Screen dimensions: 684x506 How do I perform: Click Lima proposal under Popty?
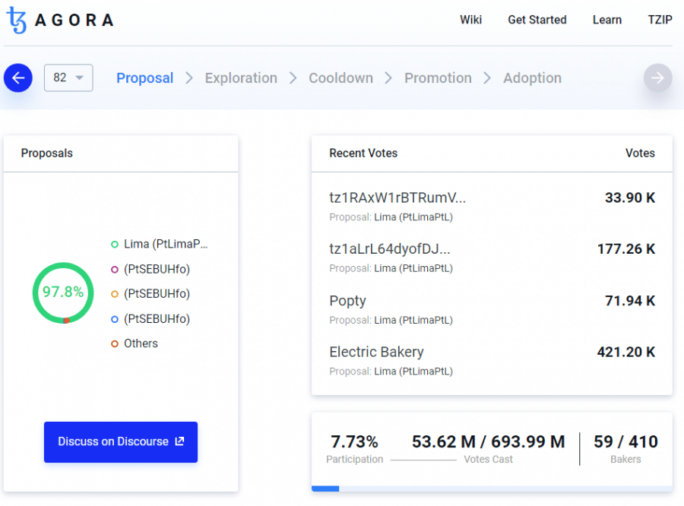point(413,320)
